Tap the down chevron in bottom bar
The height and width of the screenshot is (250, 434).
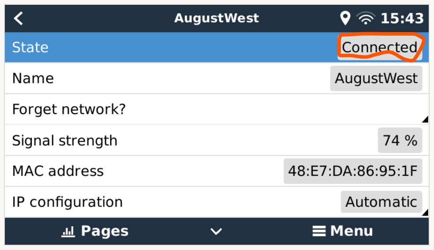(x=216, y=231)
